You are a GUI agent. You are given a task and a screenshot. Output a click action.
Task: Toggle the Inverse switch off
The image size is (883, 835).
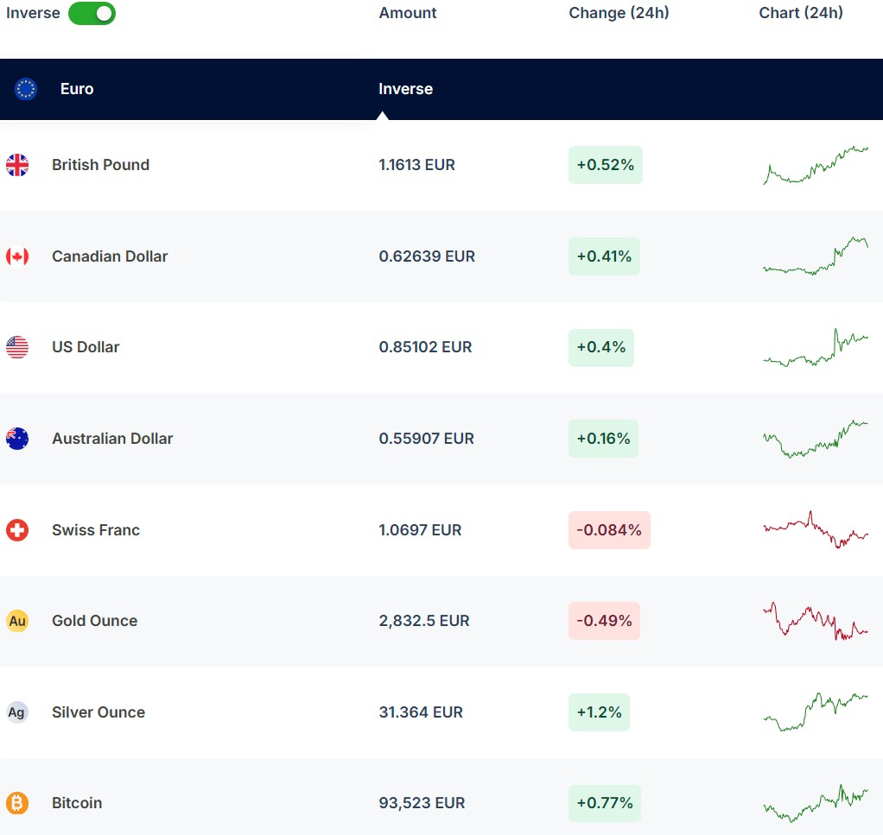click(x=92, y=13)
